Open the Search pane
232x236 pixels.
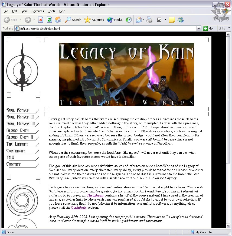(x=73, y=20)
